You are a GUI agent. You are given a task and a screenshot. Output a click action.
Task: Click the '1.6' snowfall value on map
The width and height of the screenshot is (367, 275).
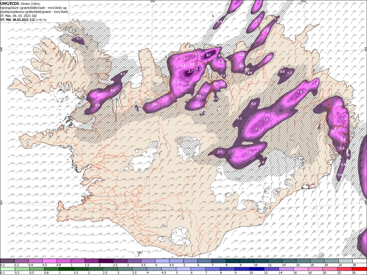click(x=300, y=92)
